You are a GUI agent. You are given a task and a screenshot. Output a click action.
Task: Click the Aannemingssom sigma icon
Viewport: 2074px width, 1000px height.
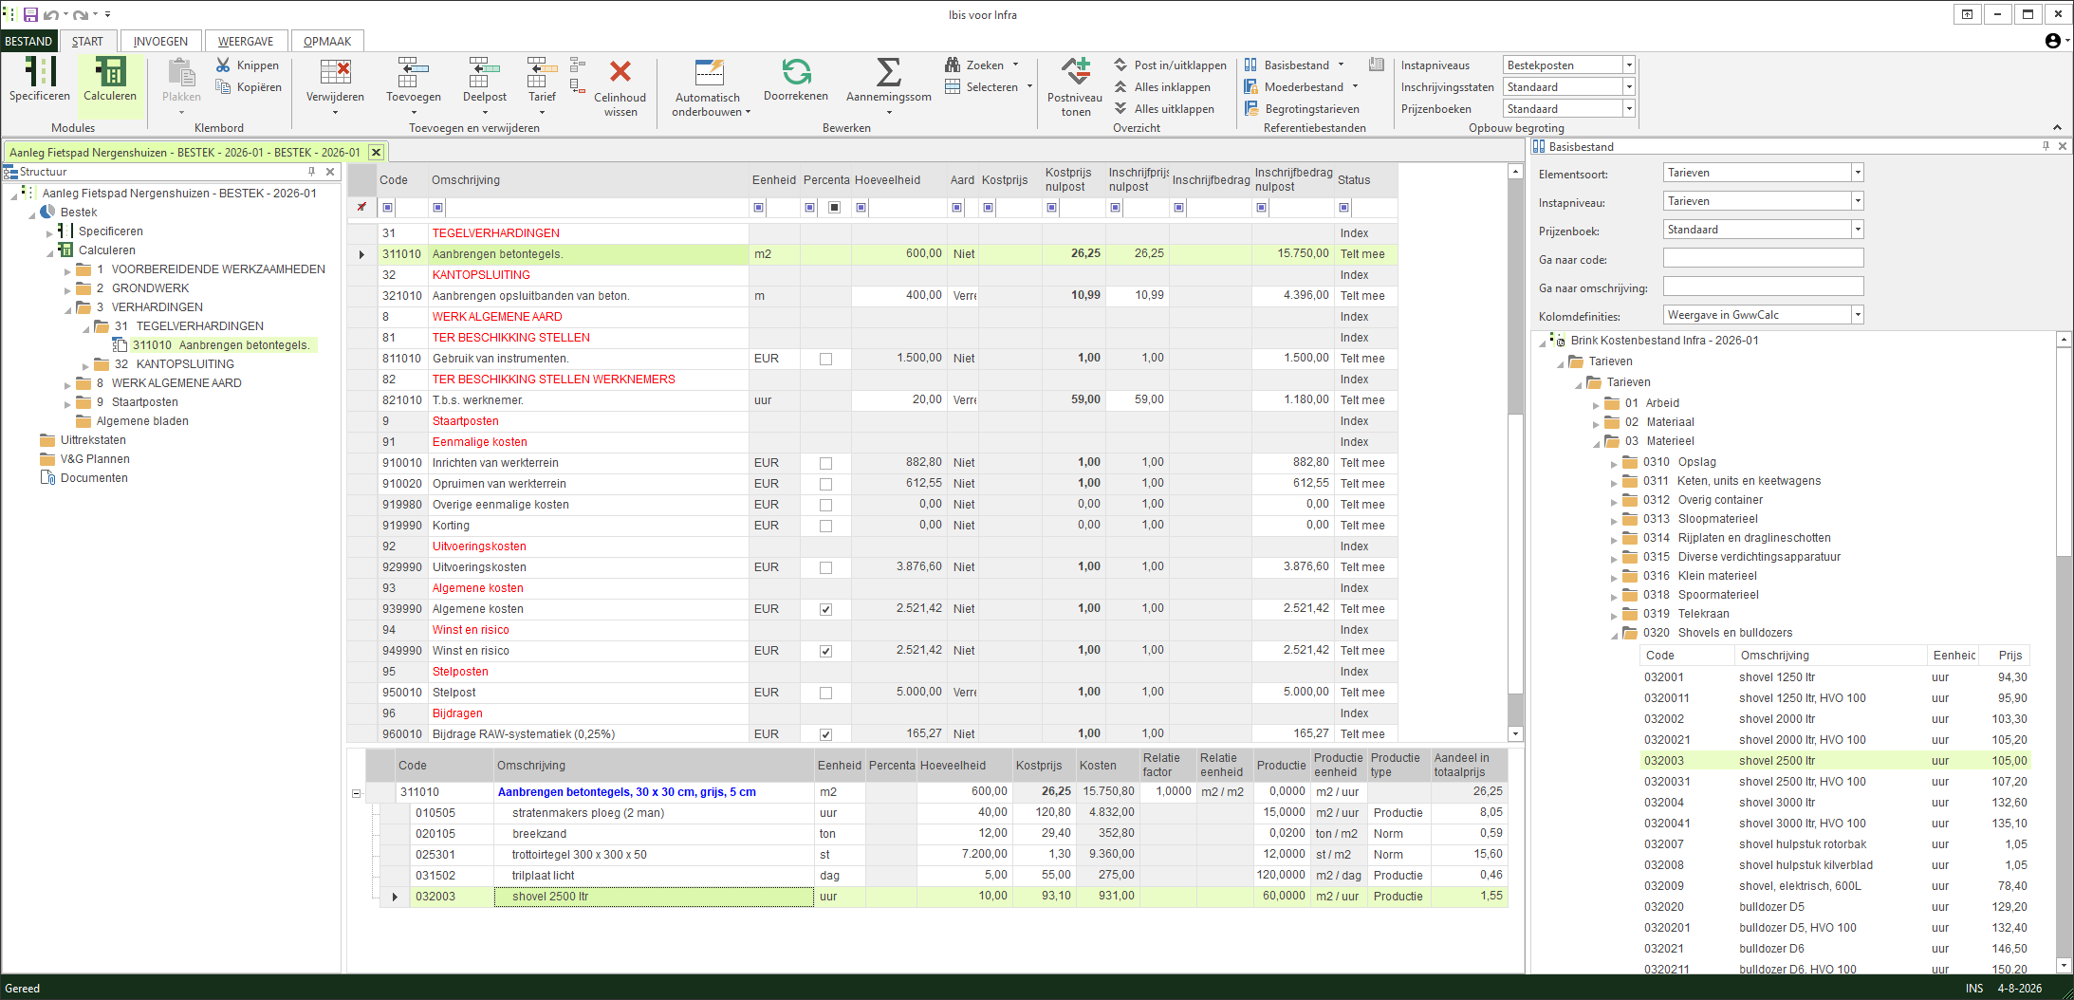[888, 72]
